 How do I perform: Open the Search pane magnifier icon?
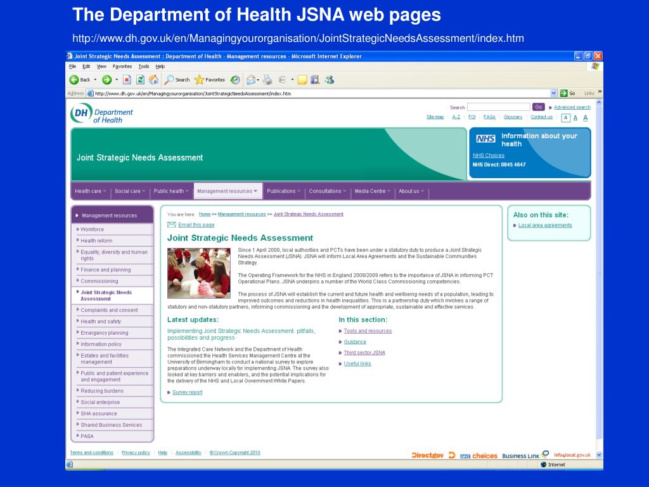point(177,79)
